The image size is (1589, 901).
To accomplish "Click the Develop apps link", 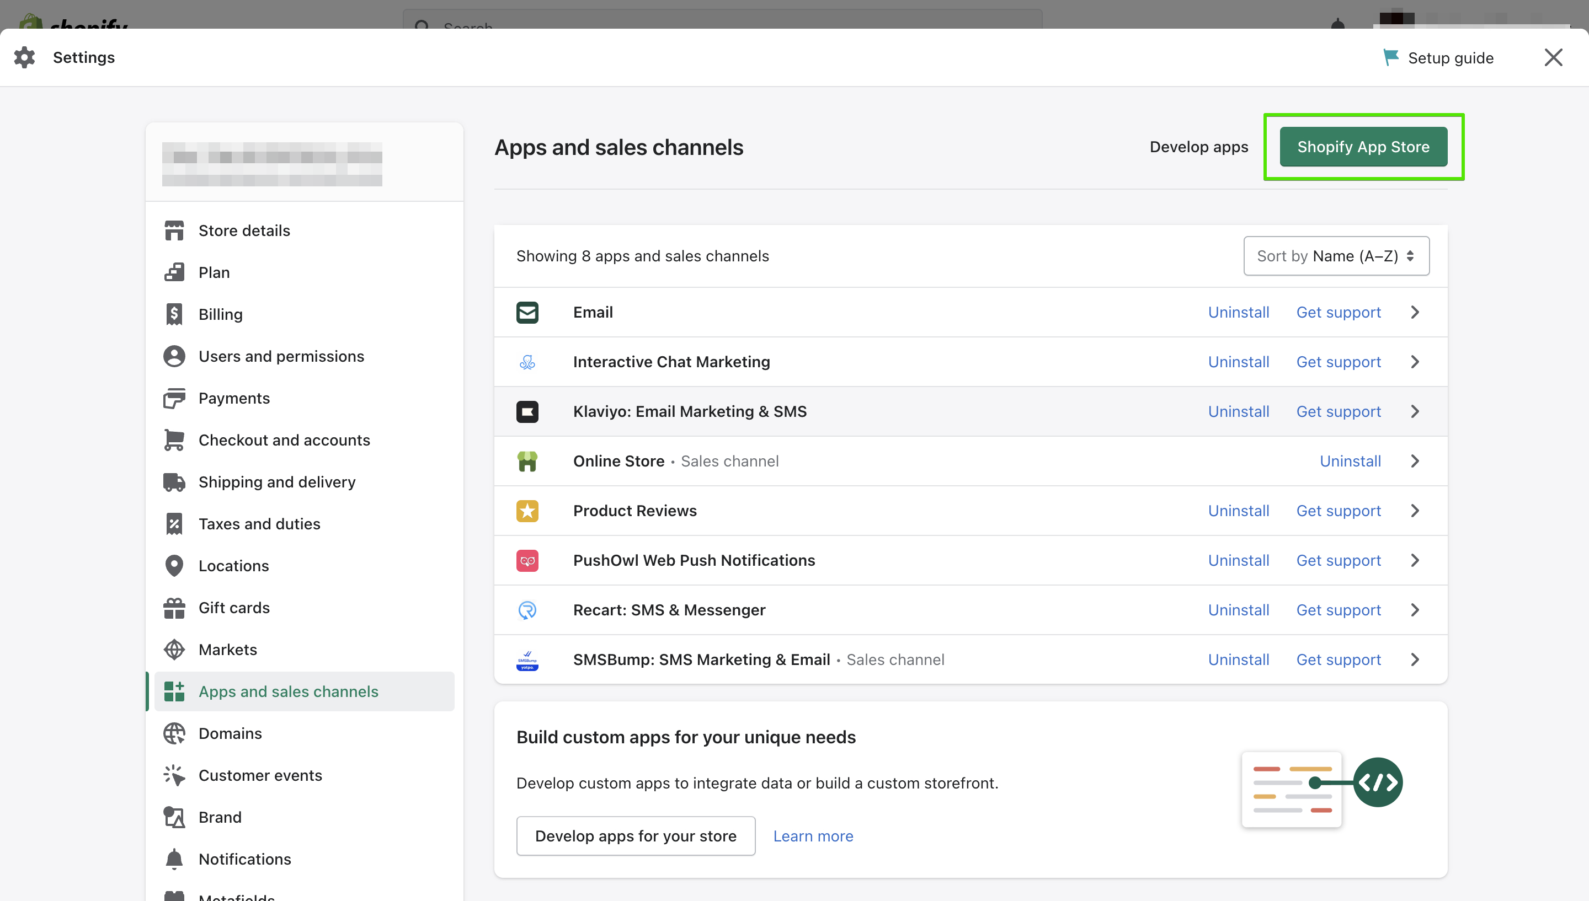I will (x=1198, y=147).
